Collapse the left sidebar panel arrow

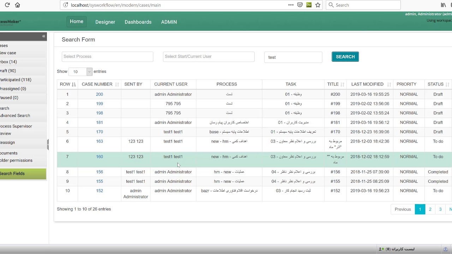point(43,36)
